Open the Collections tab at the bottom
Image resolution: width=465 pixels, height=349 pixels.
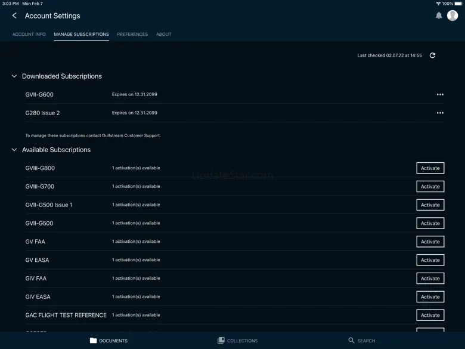coord(237,341)
